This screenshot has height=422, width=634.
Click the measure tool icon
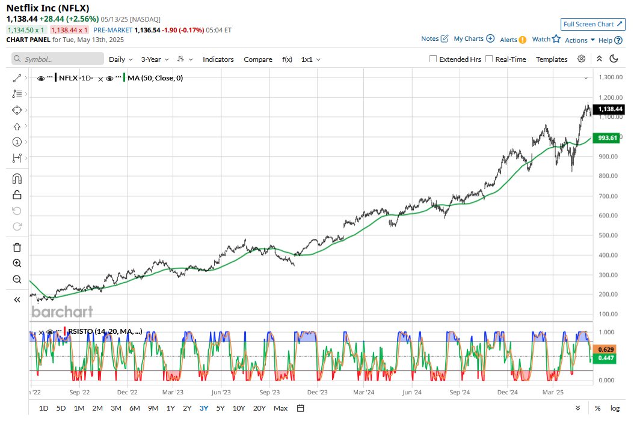point(16,158)
